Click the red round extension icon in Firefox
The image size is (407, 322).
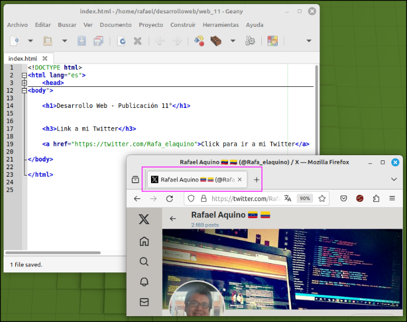360,199
